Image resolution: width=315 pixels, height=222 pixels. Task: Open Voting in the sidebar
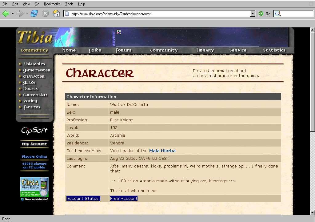tap(30, 101)
